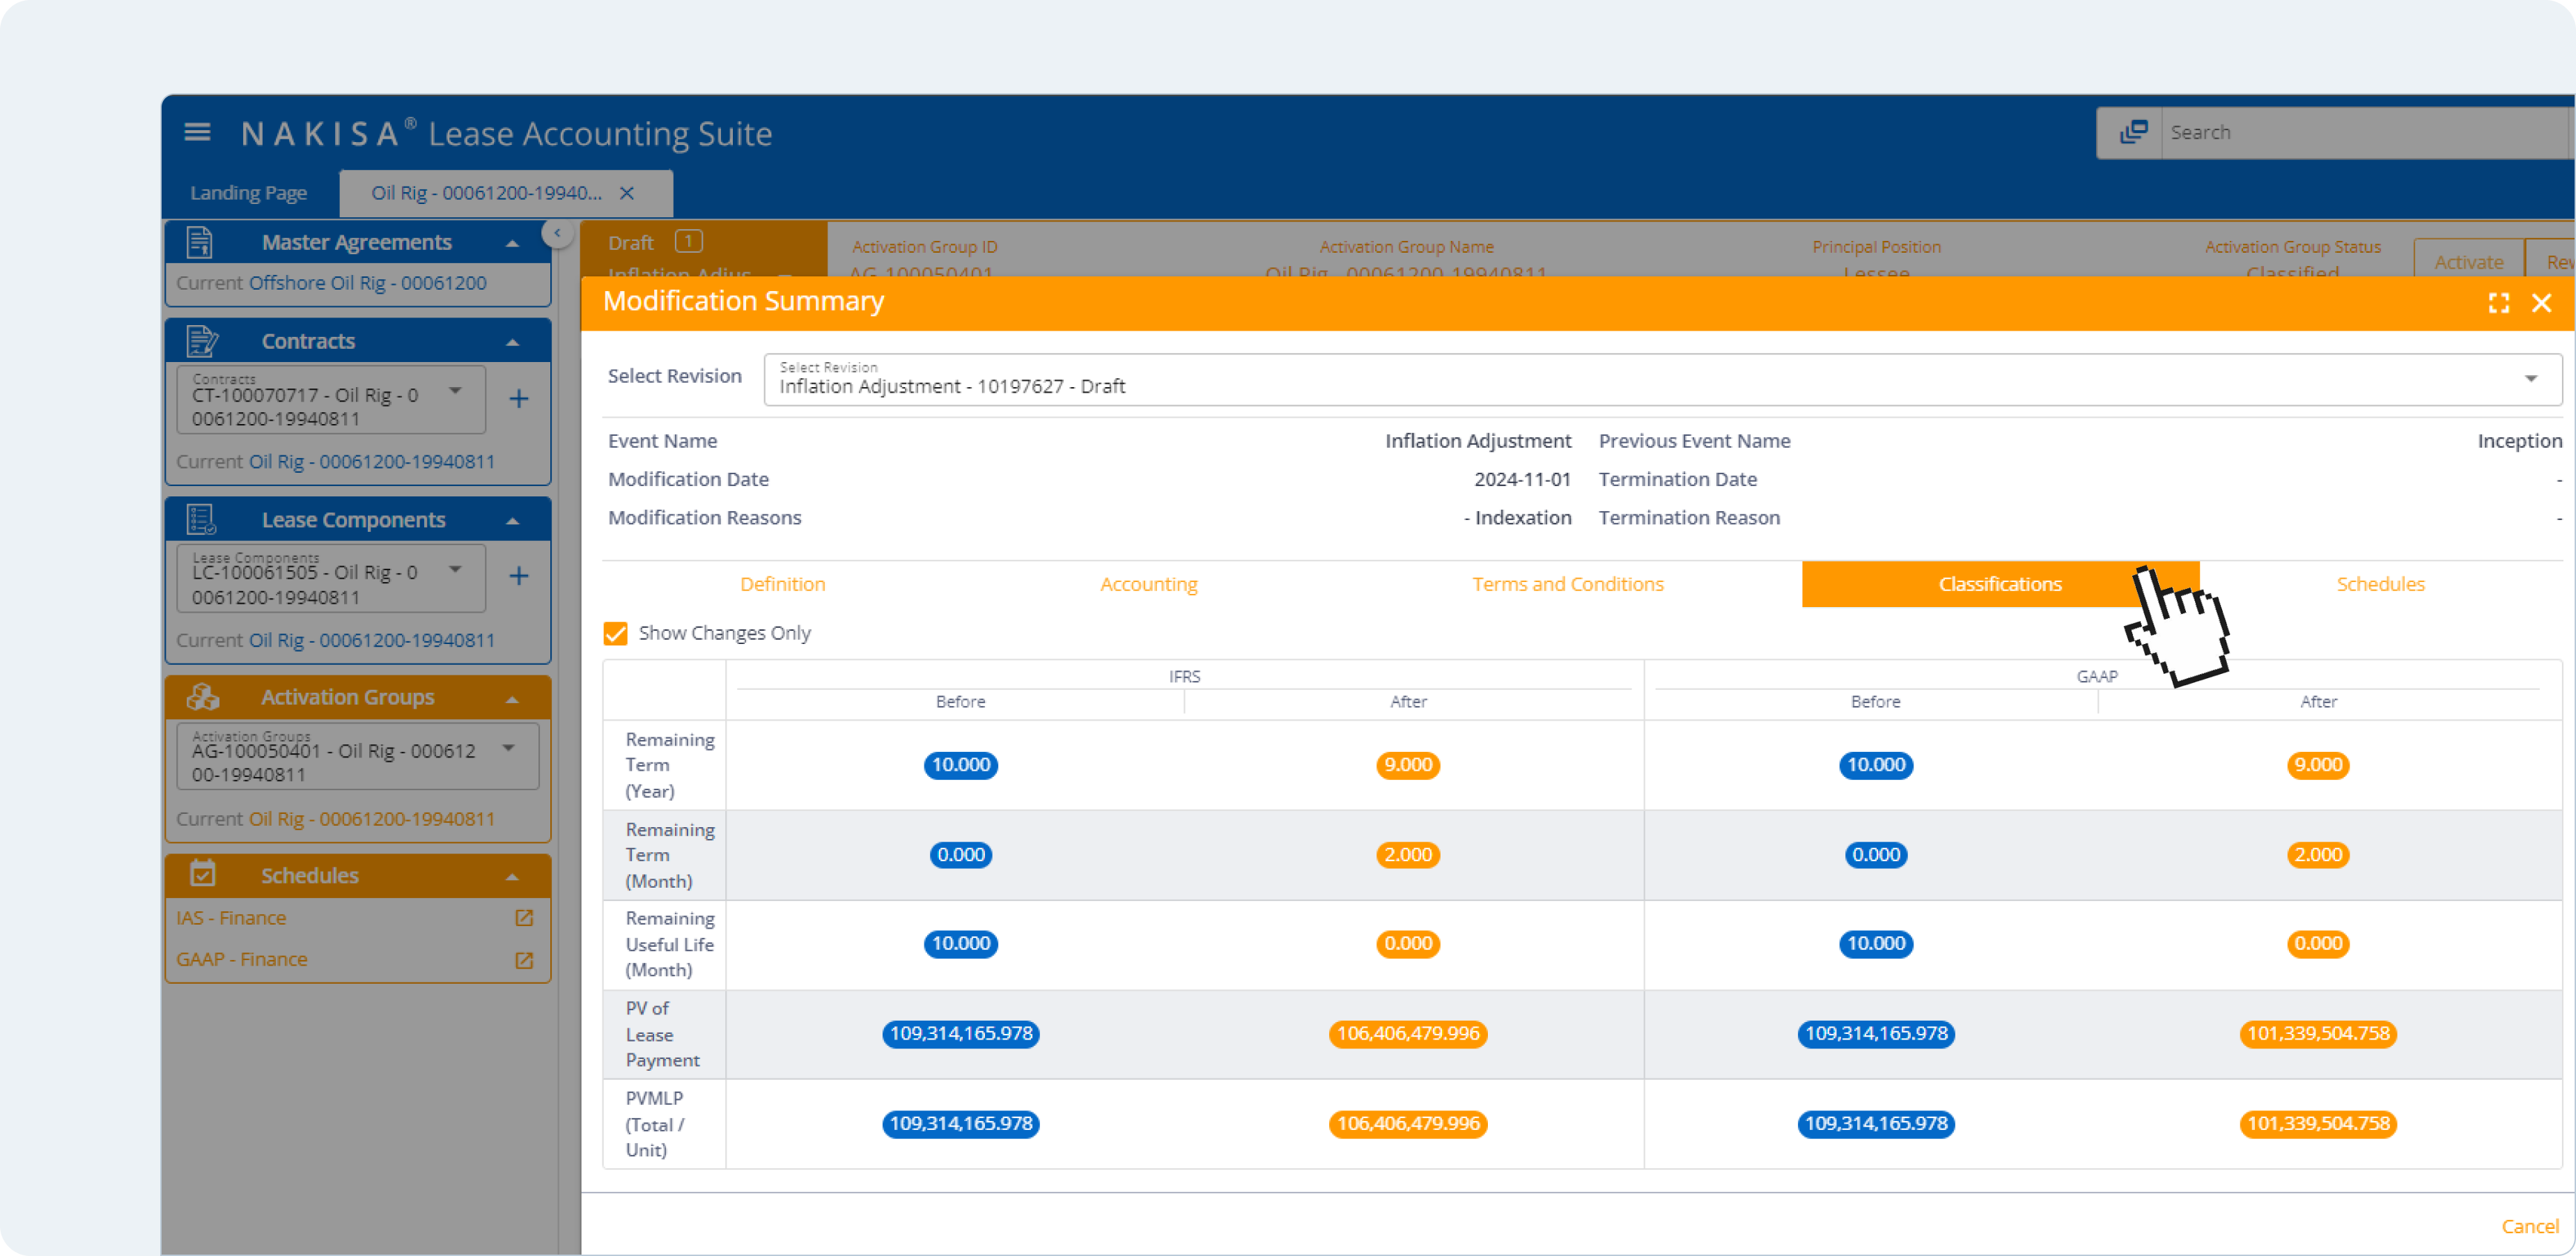Click IFRS After Remaining Term Year 9.000
Viewport: 2576px width, 1256px height.
tap(1408, 764)
